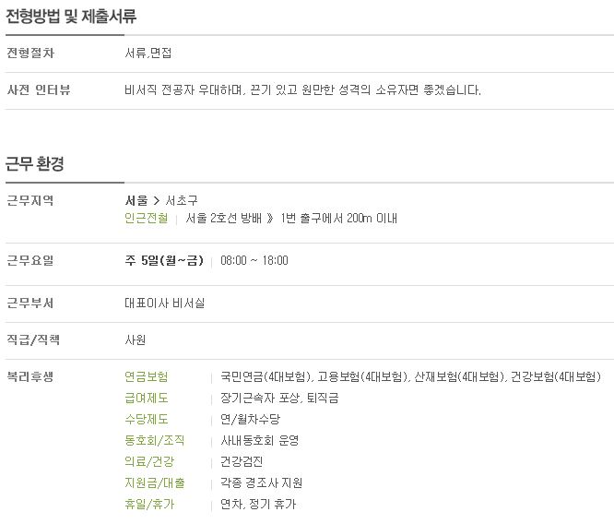614x524 pixels.
Task: Click the green 지원금/대출 benefit category
Action: click(154, 482)
